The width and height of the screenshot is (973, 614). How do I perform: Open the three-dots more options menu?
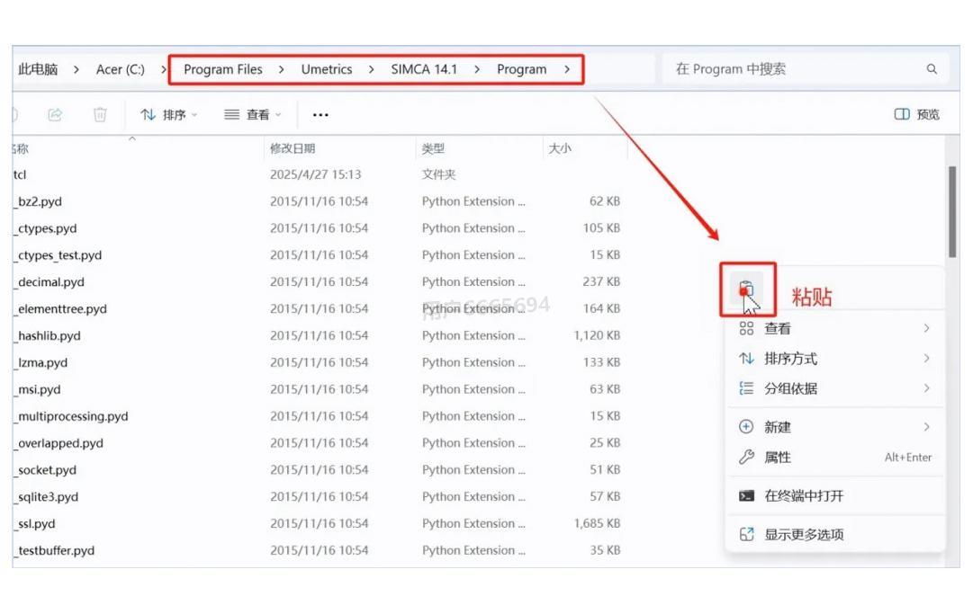[320, 114]
